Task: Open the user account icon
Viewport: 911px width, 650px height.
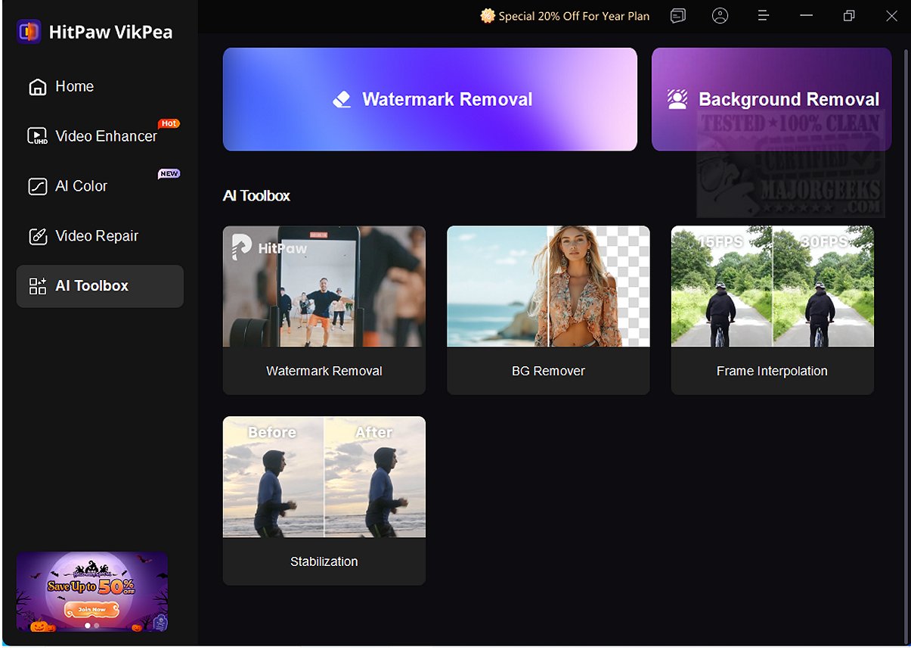Action: 720,16
